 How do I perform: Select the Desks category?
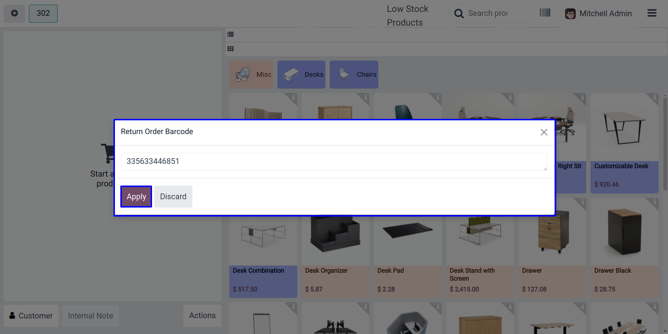[x=301, y=75]
